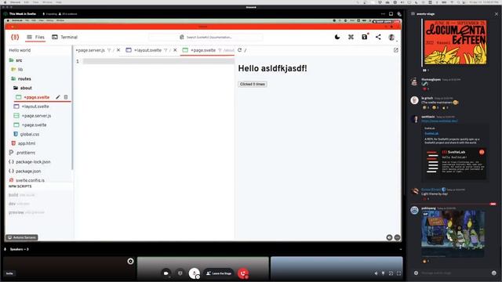Click the red disconnect call button

pyautogui.click(x=243, y=273)
